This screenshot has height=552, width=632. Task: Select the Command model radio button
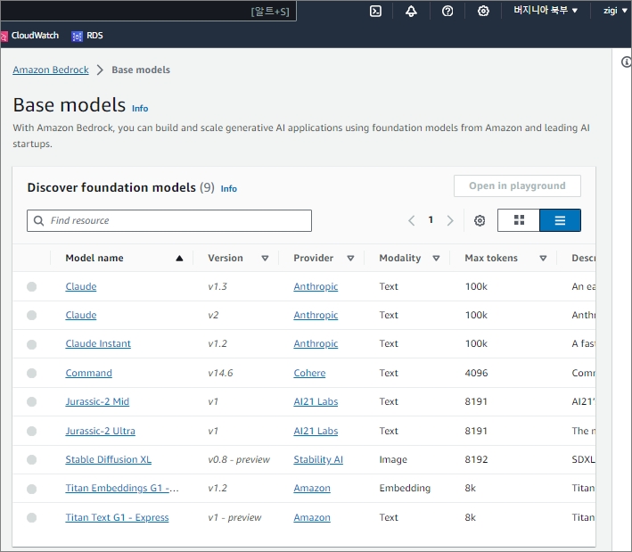click(31, 374)
